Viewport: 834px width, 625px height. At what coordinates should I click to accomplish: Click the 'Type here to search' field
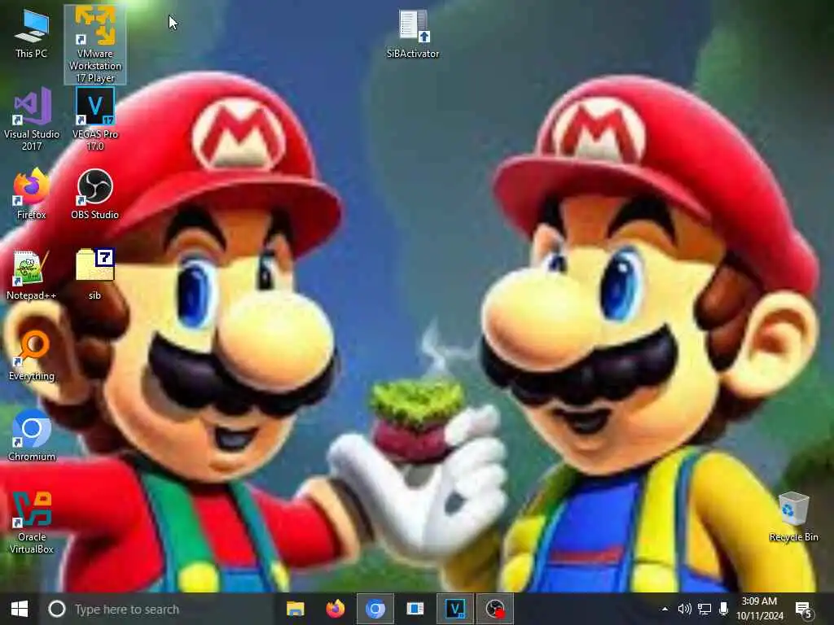157,609
